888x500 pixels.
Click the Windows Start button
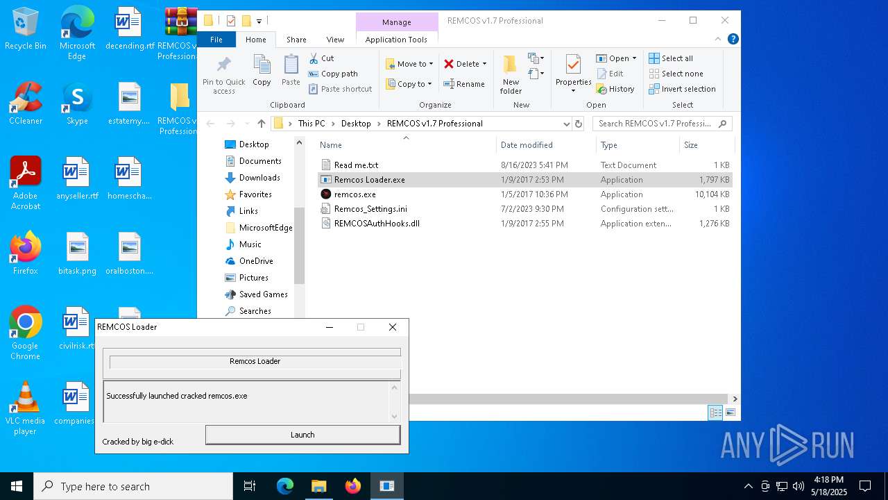[x=17, y=486]
